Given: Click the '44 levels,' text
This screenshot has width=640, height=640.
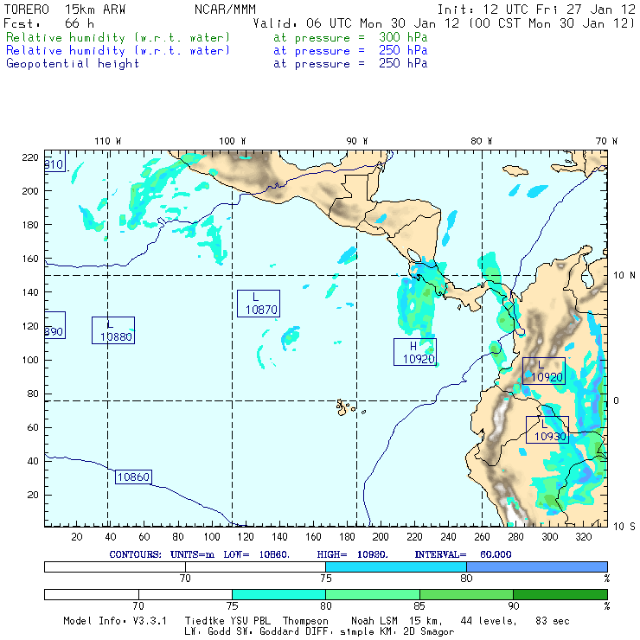Looking at the screenshot, I should pyautogui.click(x=489, y=621).
